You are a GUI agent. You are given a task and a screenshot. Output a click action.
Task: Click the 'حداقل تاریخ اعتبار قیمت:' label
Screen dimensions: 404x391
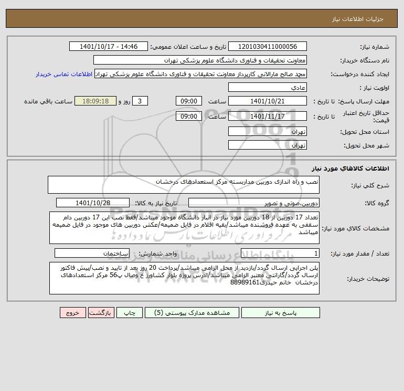pyautogui.click(x=366, y=117)
